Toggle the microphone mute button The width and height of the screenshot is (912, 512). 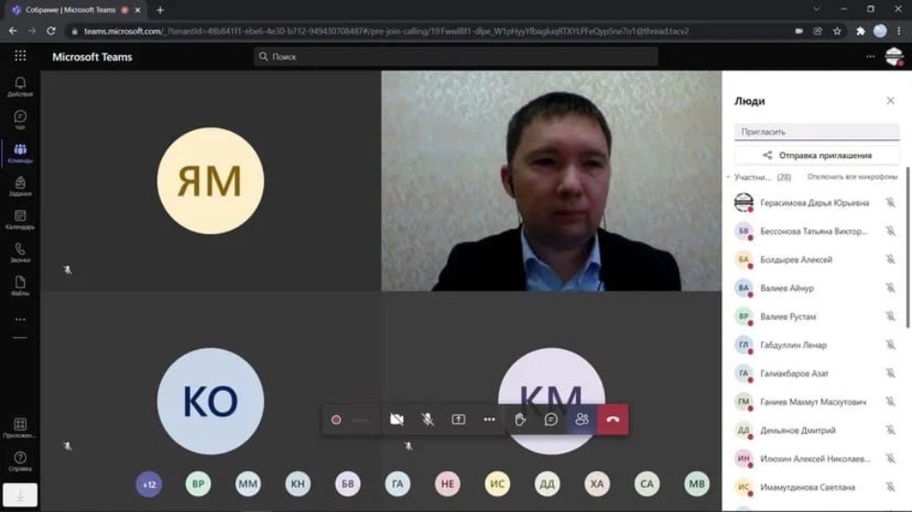click(427, 419)
